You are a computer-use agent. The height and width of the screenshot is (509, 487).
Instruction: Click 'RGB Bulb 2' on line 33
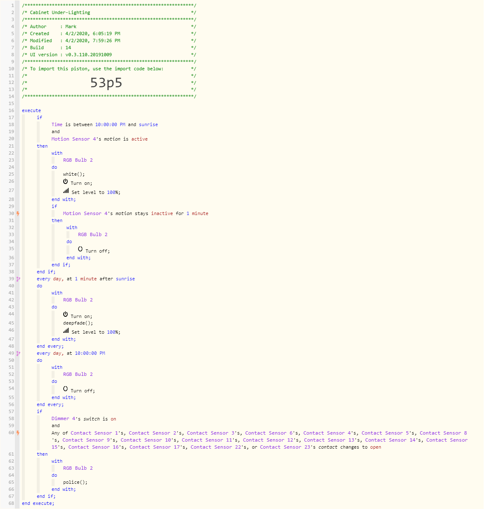coord(93,234)
